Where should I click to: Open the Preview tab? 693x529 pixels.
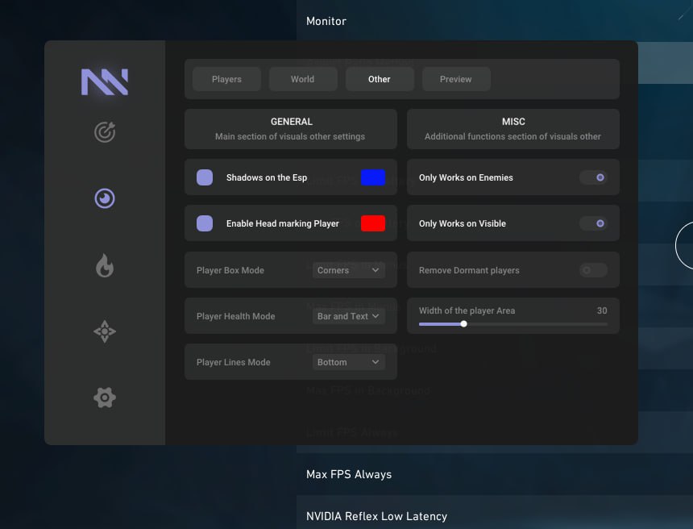(x=455, y=79)
